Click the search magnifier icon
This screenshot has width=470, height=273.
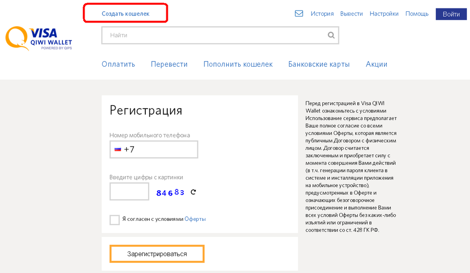click(x=331, y=35)
